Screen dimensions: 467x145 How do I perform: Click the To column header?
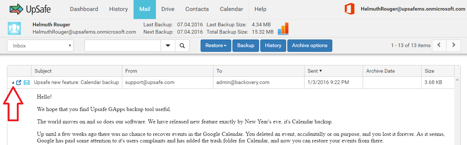pos(259,71)
